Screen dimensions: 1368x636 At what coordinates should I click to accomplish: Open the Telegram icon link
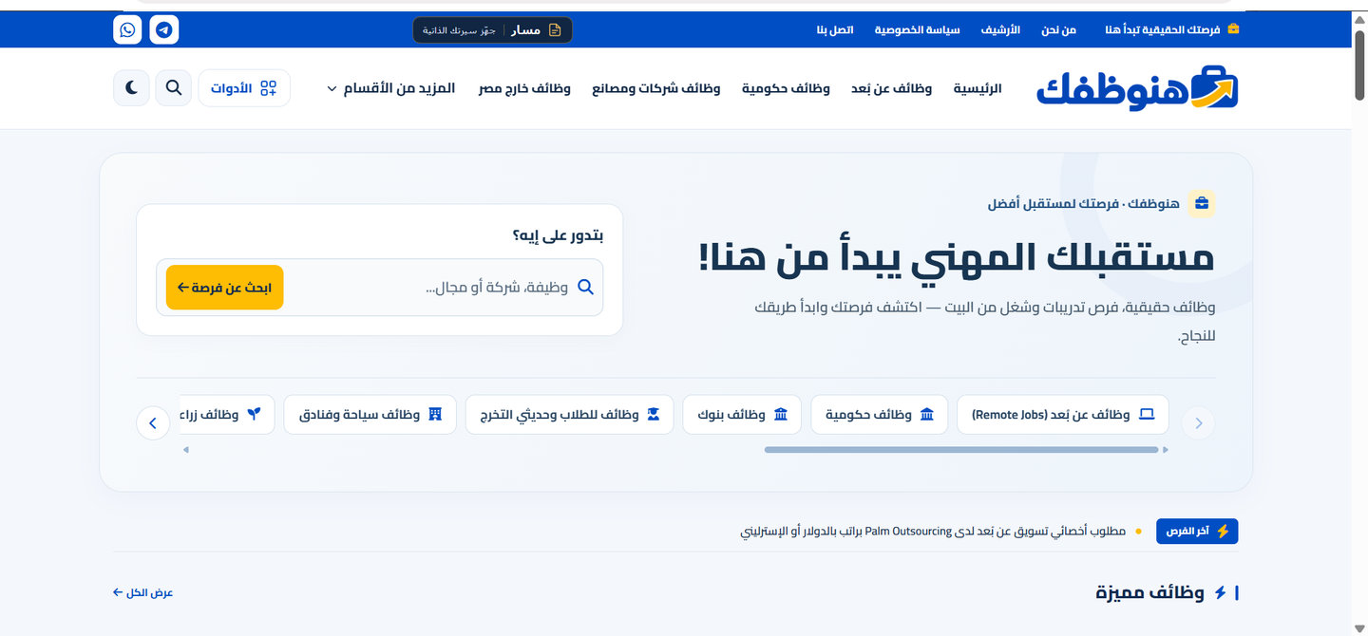[x=164, y=29]
